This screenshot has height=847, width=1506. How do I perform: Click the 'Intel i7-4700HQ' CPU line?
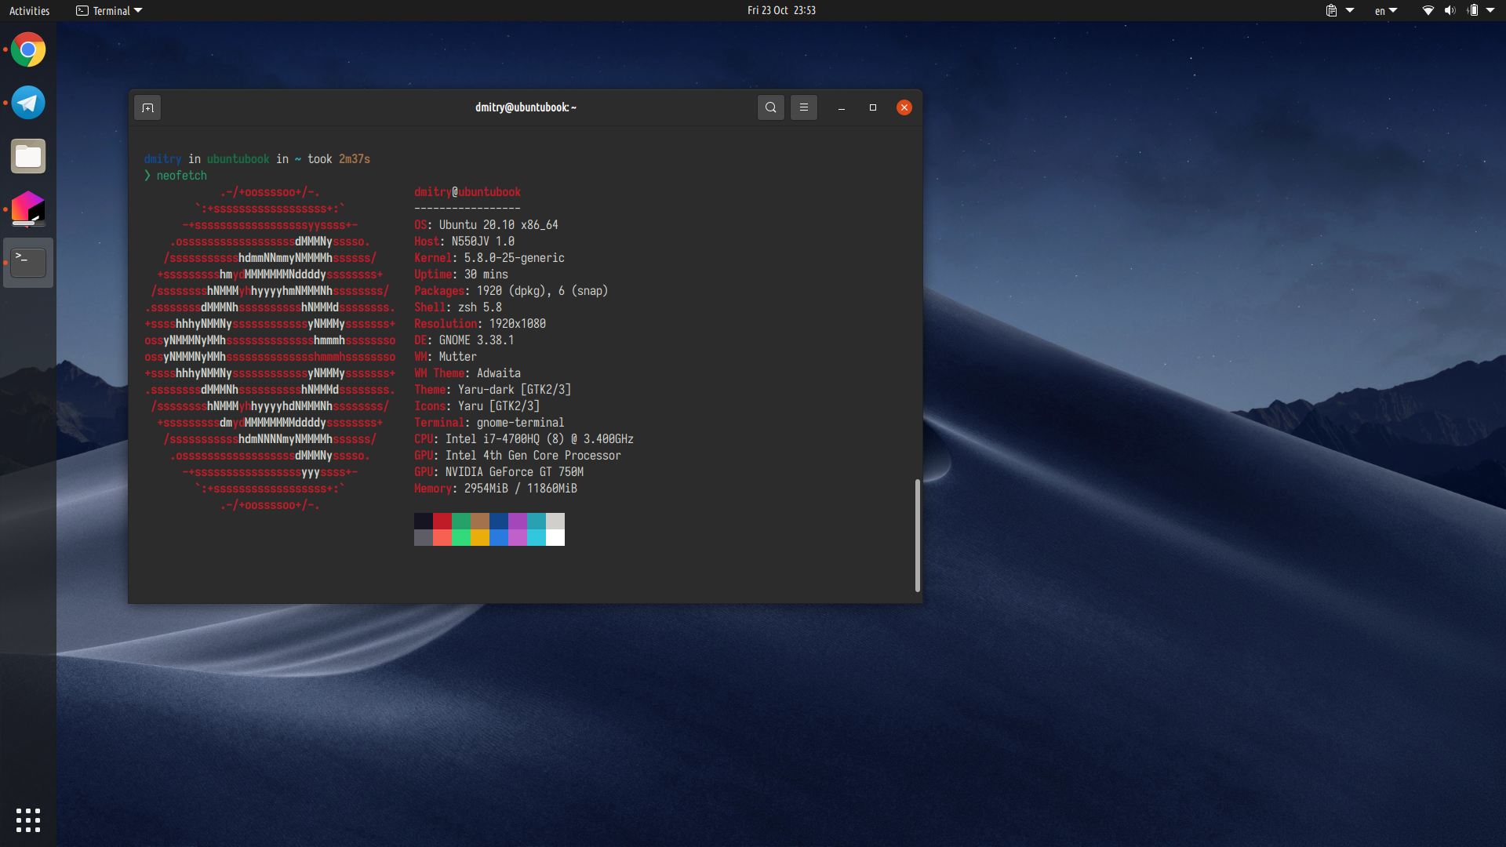524,439
